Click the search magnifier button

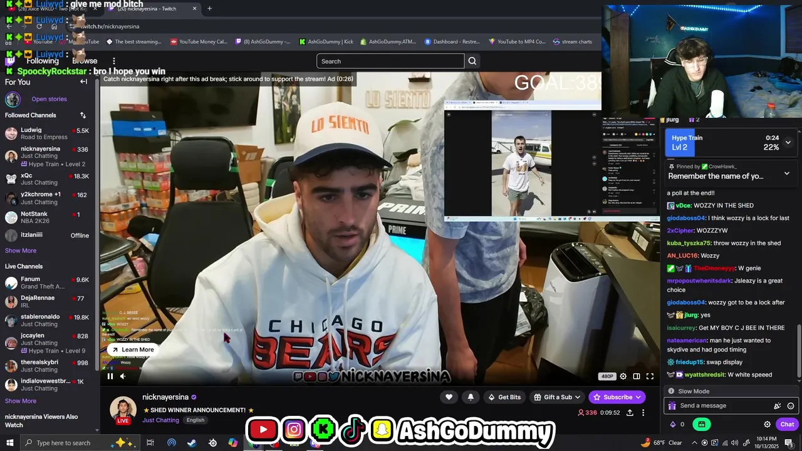pos(472,61)
